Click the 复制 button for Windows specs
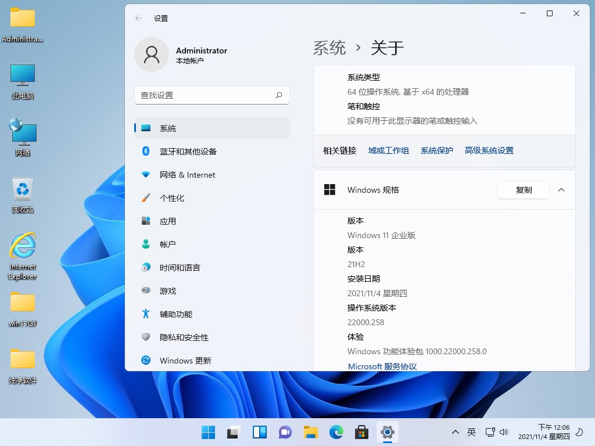The height and width of the screenshot is (446, 595). pos(524,190)
